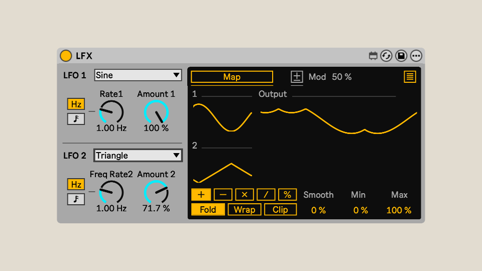Toggle the LFX device activator button
This screenshot has width=482, height=271.
click(x=66, y=56)
